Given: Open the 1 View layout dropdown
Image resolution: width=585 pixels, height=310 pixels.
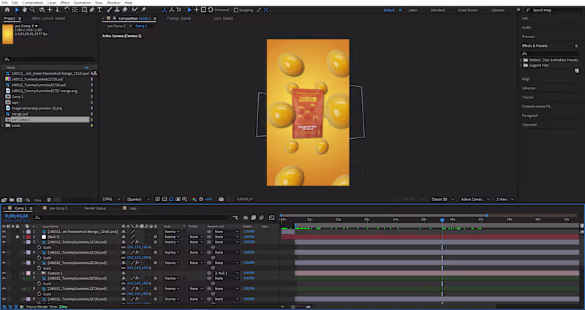Looking at the screenshot, I should (505, 199).
